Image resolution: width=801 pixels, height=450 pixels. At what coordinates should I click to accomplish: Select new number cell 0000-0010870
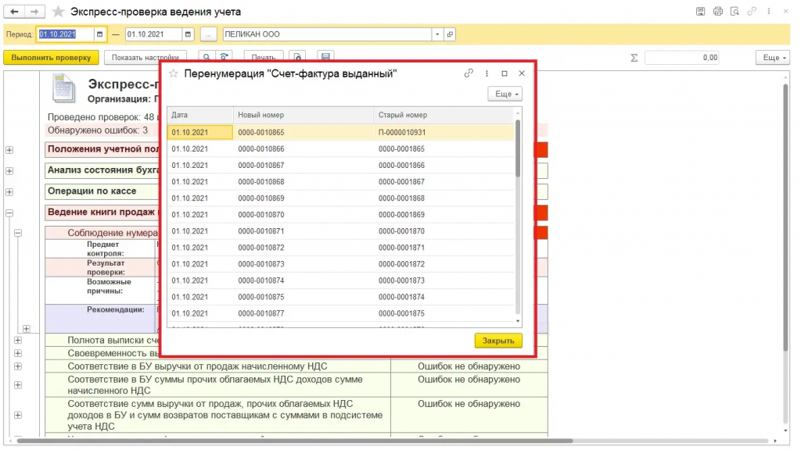point(304,215)
